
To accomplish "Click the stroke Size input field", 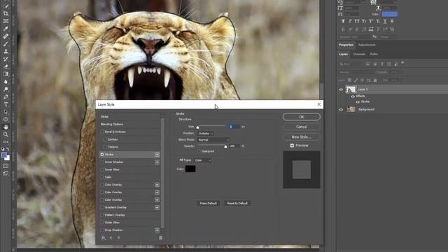I will [x=234, y=127].
